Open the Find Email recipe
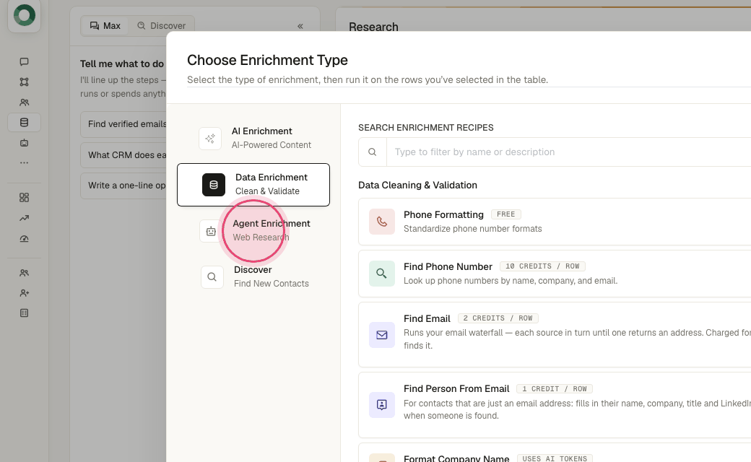Image resolution: width=751 pixels, height=462 pixels. tap(555, 335)
